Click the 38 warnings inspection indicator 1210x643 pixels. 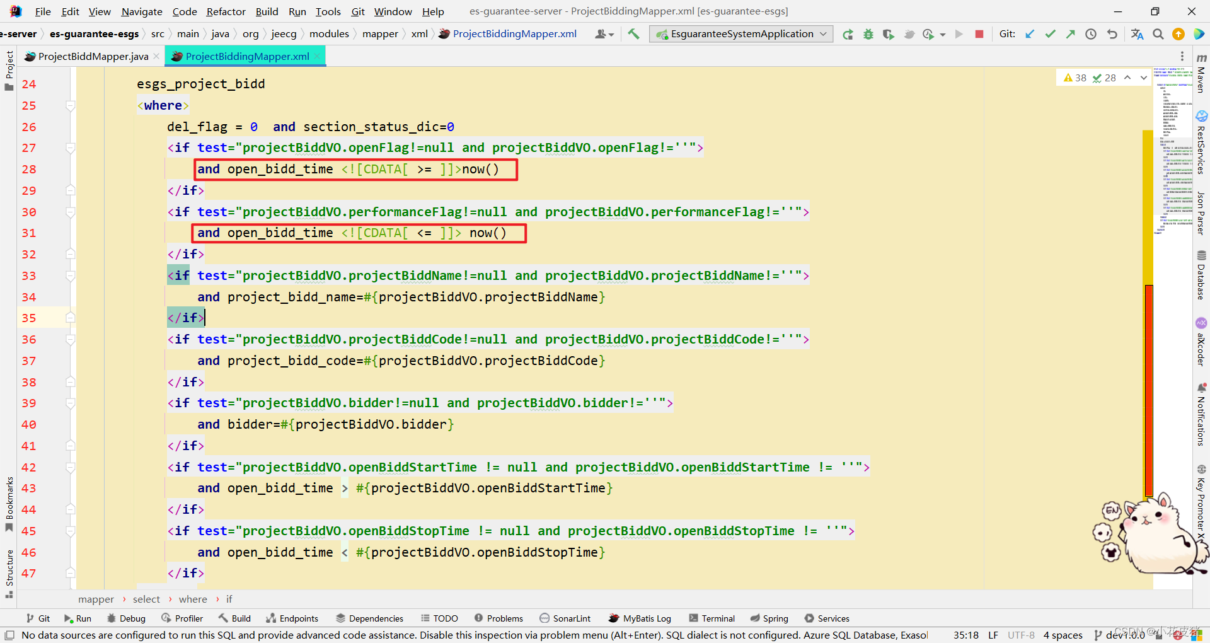(1075, 78)
